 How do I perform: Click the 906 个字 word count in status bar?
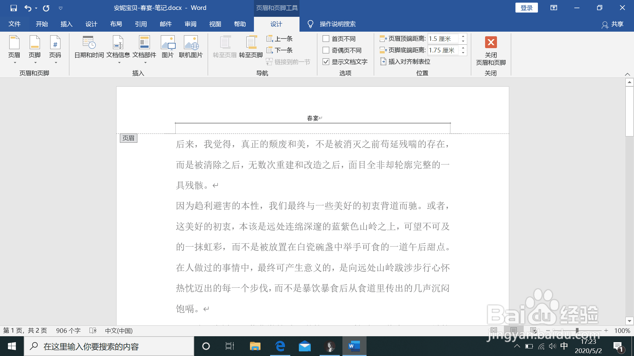pos(68,330)
